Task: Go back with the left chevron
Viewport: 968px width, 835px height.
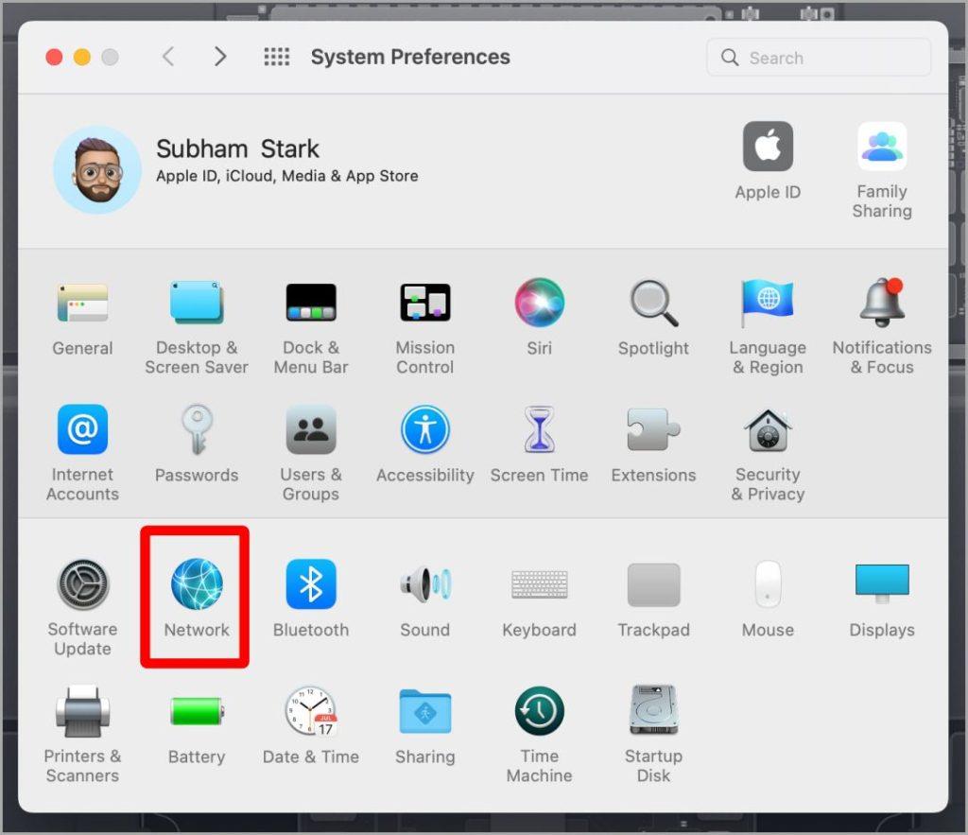Action: pos(168,56)
